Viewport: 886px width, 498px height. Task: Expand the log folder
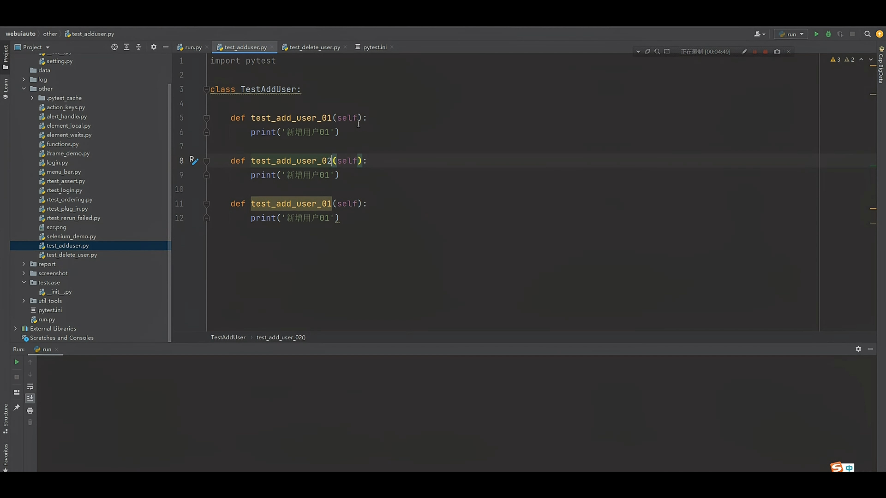[24, 79]
